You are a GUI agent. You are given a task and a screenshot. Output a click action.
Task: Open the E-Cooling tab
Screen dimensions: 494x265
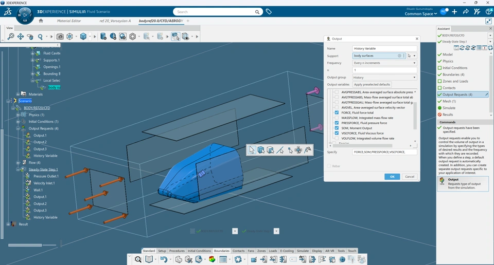[287, 251]
